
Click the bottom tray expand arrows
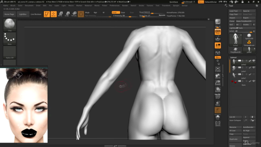[x=115, y=146]
